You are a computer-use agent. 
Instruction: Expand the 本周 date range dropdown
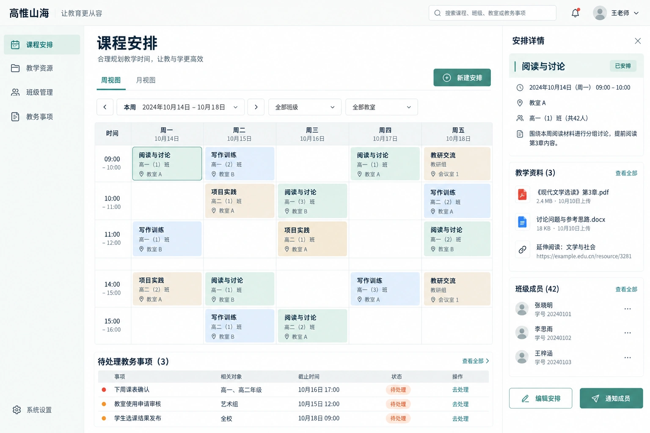181,107
